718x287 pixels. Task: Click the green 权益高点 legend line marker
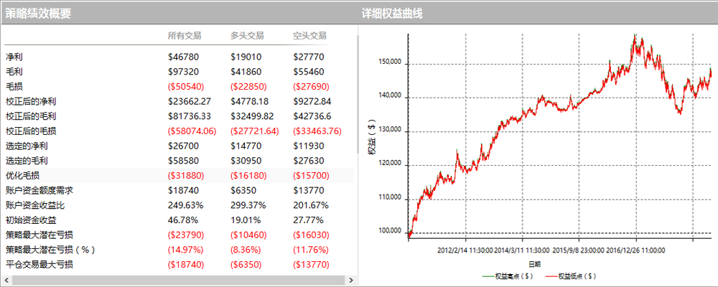(487, 276)
